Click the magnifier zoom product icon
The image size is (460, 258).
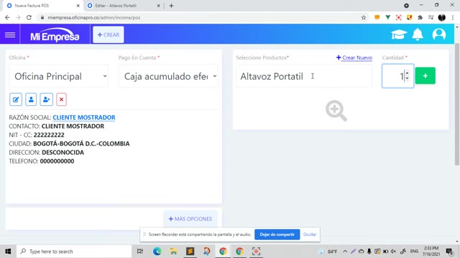(x=336, y=110)
